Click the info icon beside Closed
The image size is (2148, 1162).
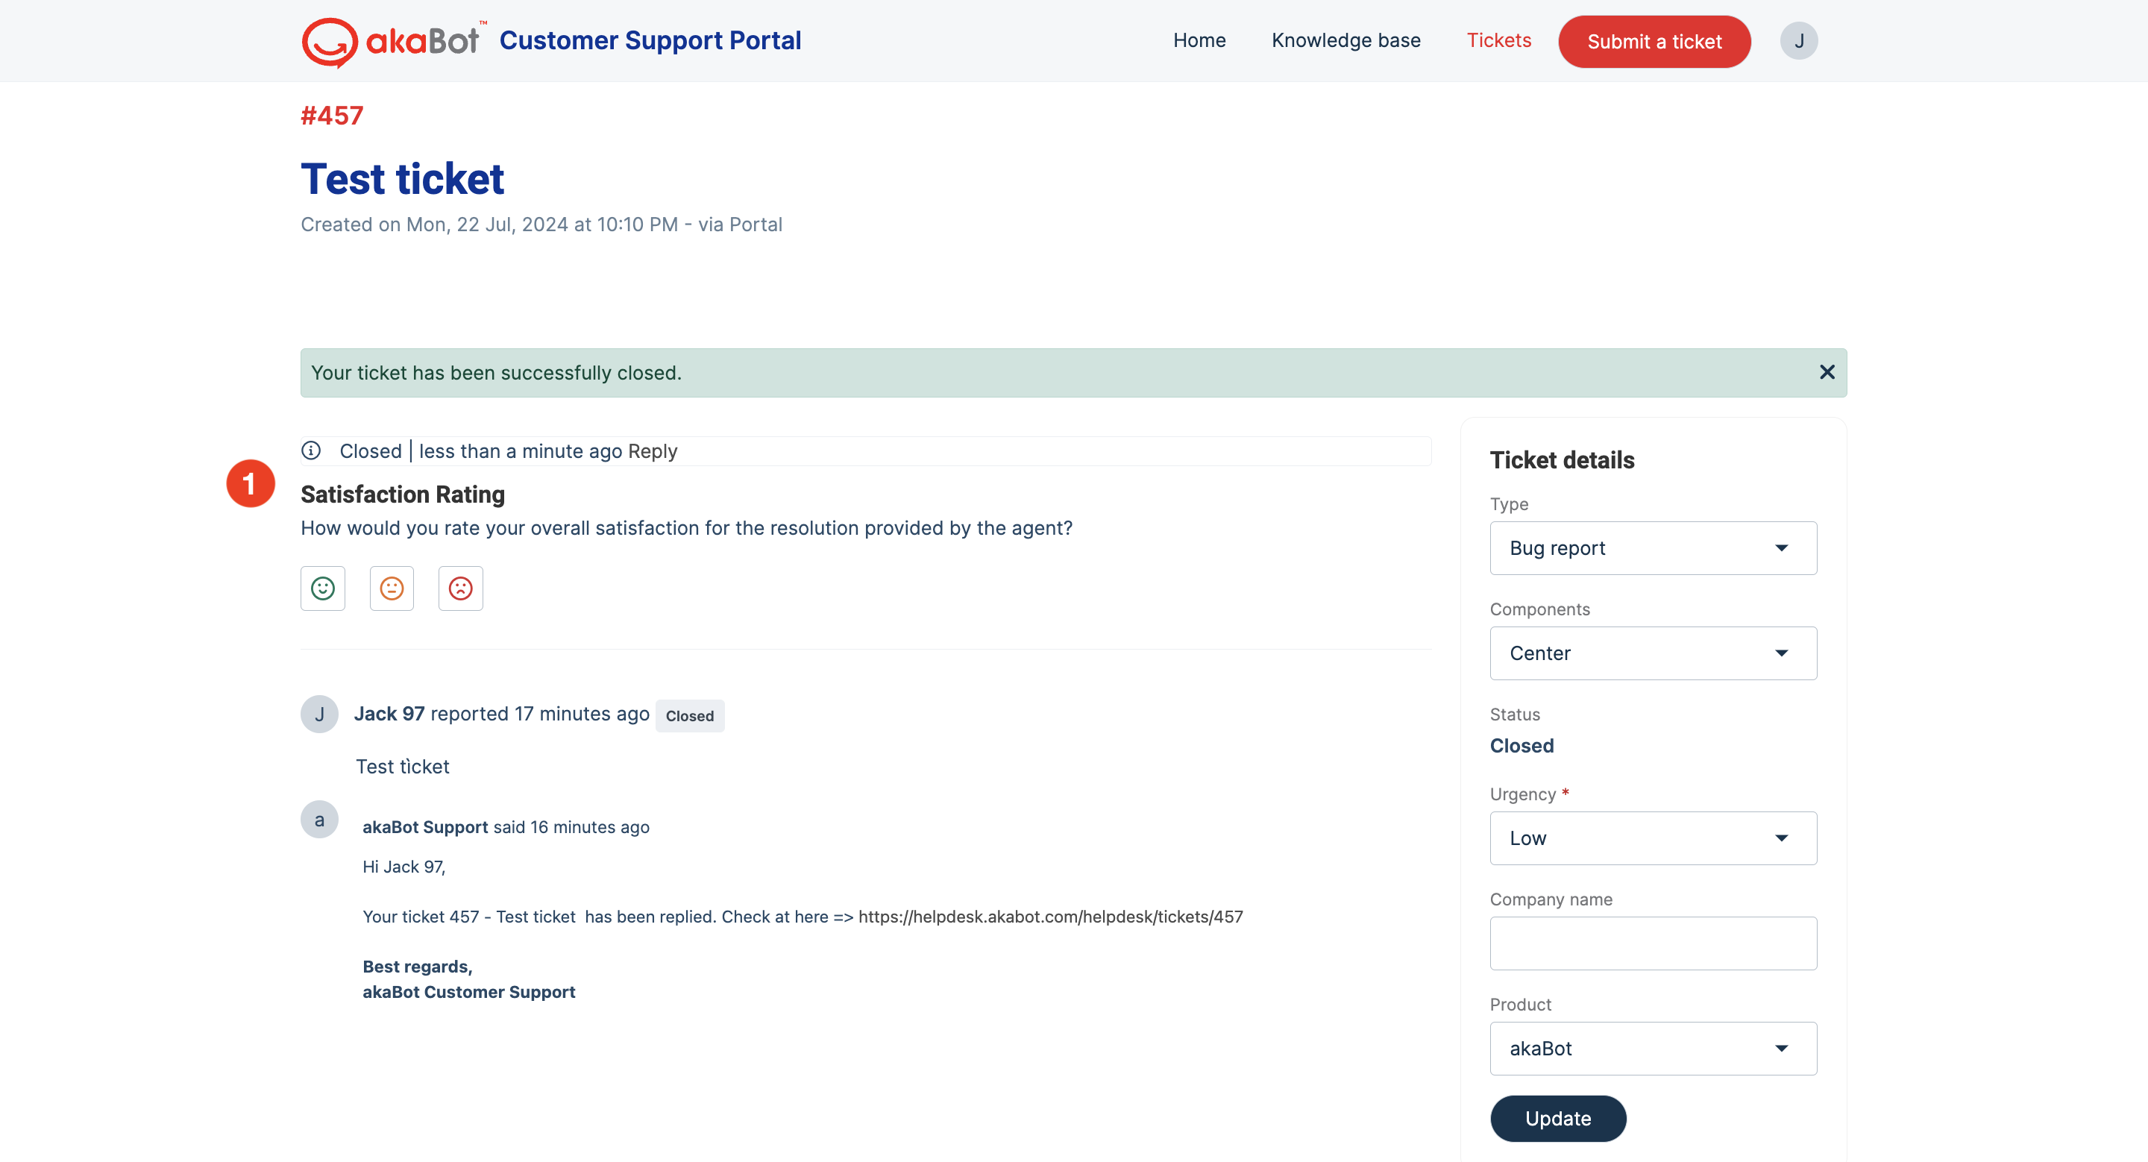tap(311, 451)
